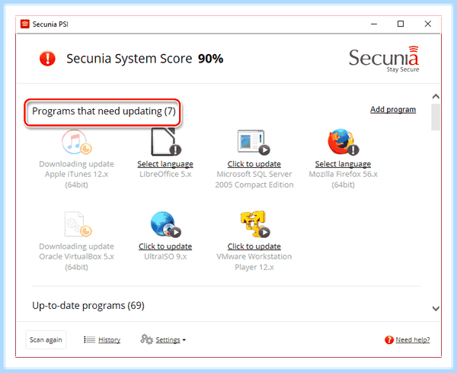Image resolution: width=457 pixels, height=373 pixels.
Task: Click the Oracle VirtualBox 5.x (64bit) label
Action: [76, 262]
